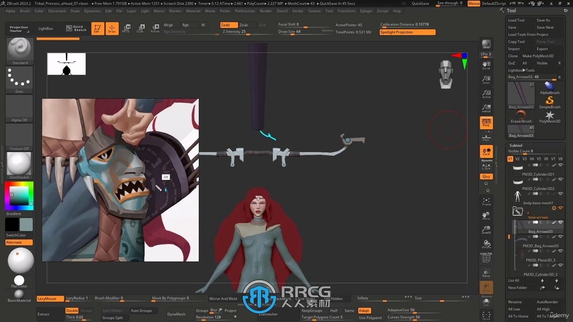The height and width of the screenshot is (322, 573).
Task: Activate Edit mode button
Action: coord(98,29)
